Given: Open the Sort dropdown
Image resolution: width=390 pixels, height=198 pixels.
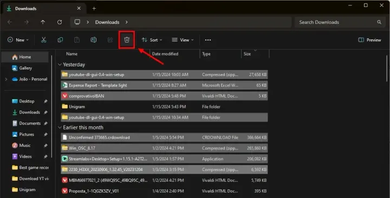Looking at the screenshot, I should pyautogui.click(x=152, y=40).
